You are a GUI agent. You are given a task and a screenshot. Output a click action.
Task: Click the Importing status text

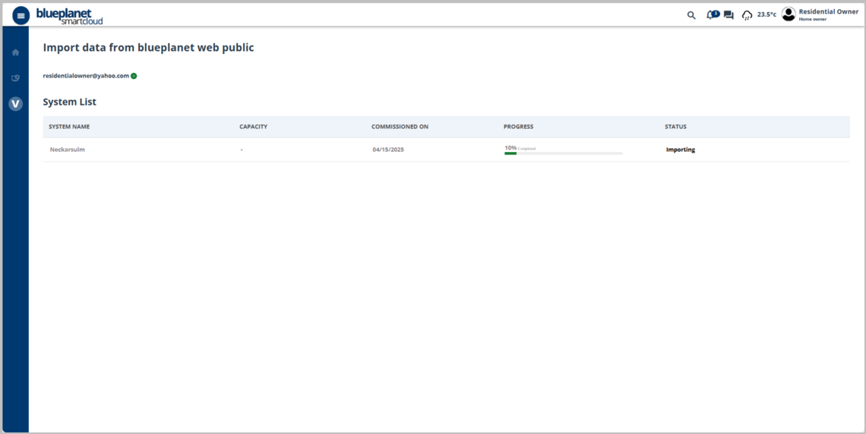[x=680, y=150]
